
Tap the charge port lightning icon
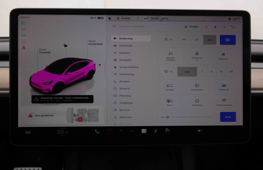[100, 65]
